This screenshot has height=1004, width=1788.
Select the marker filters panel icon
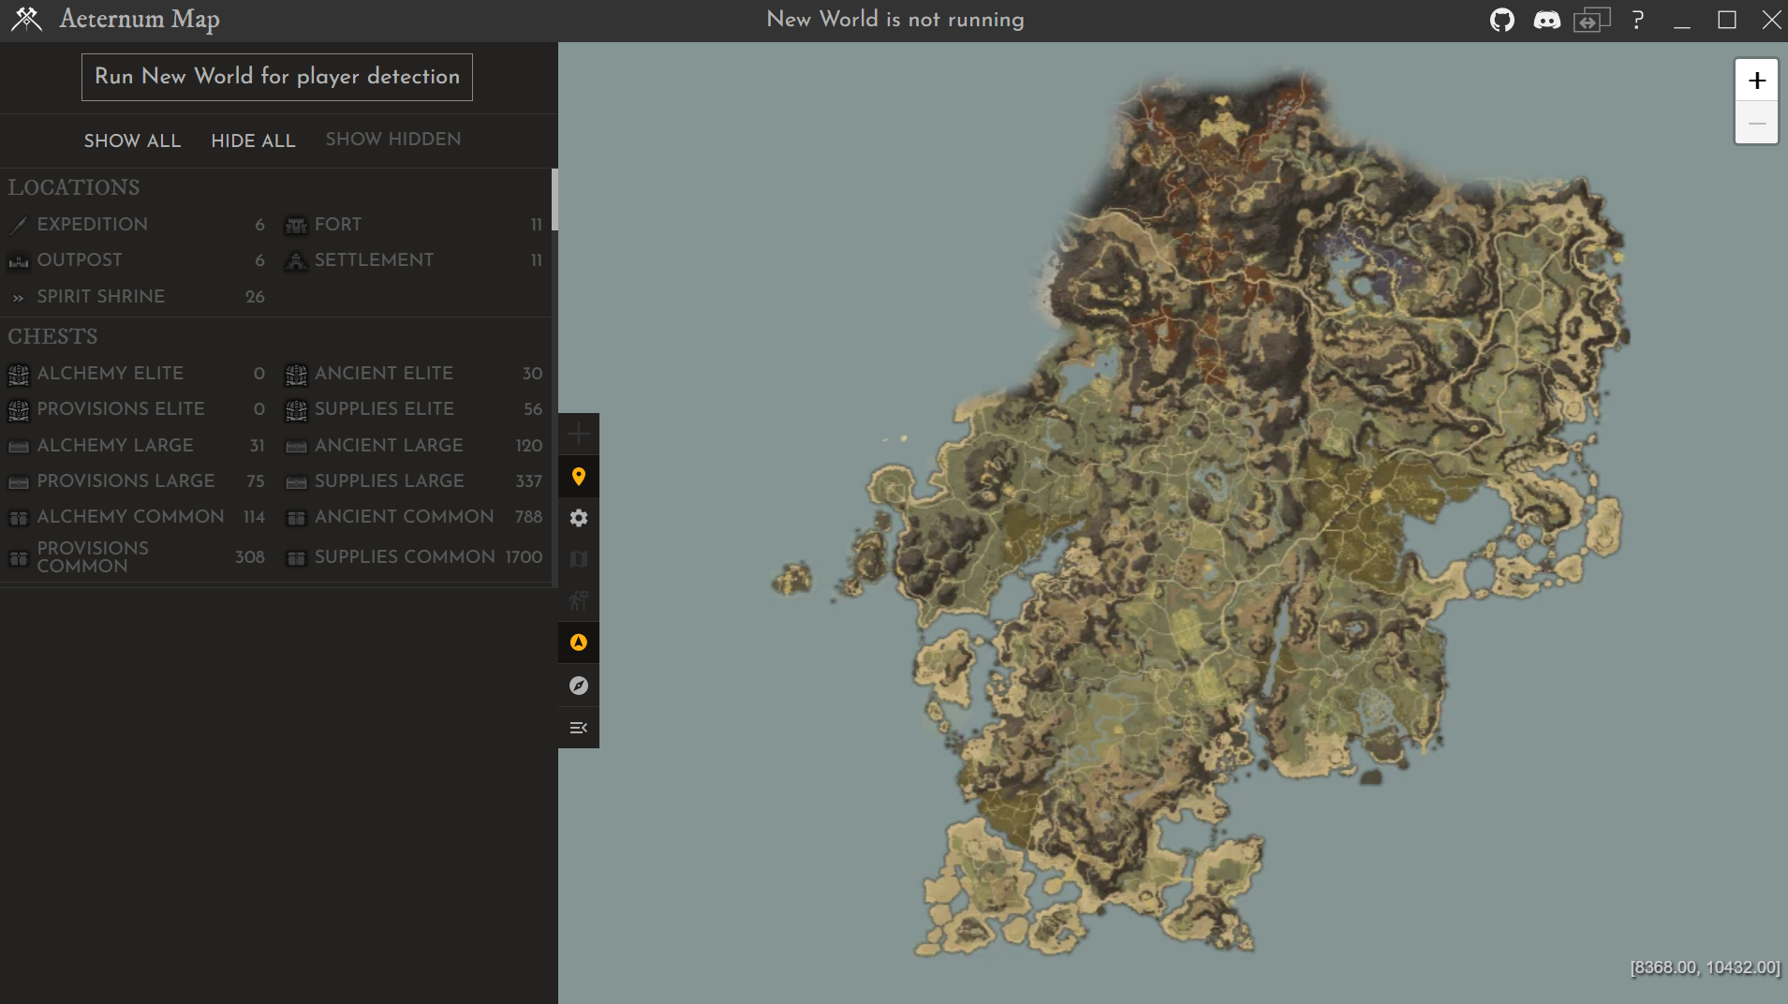coord(579,476)
